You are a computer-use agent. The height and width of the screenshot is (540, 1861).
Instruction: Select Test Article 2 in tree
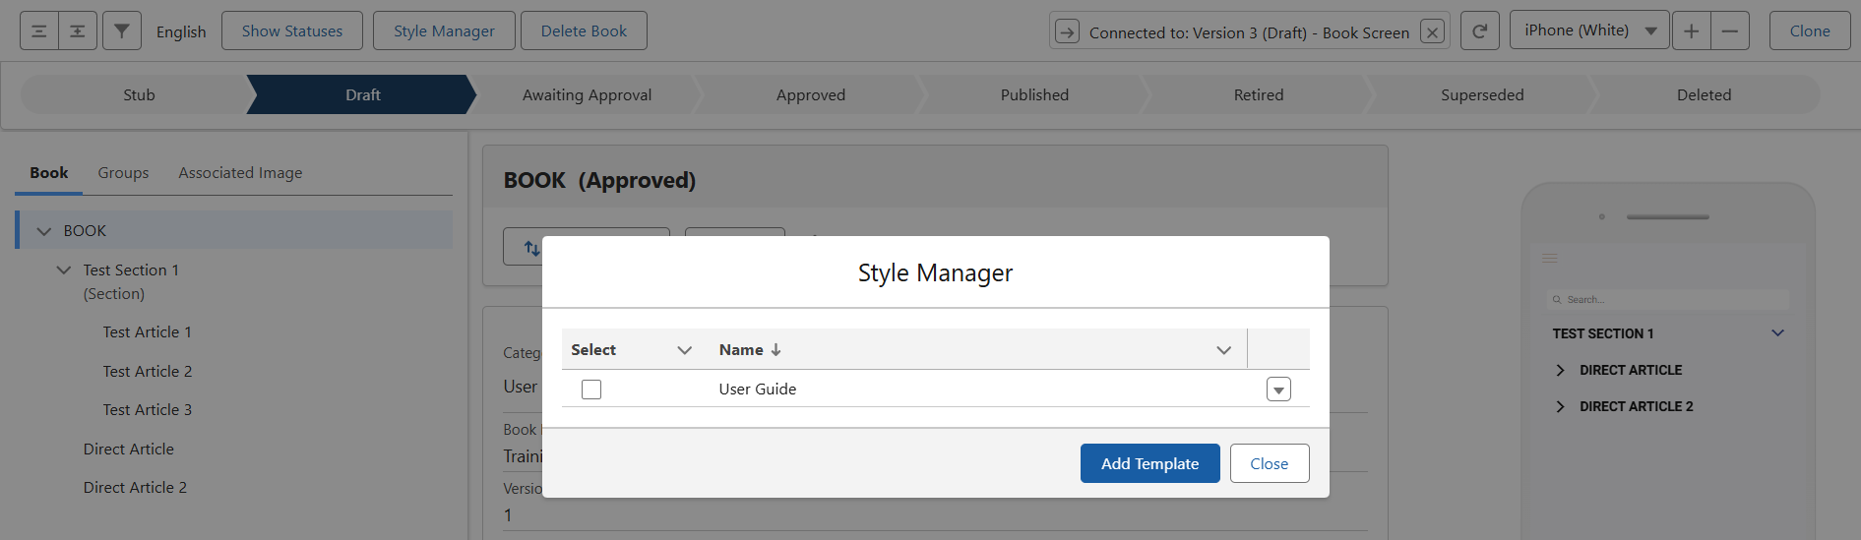148,372
